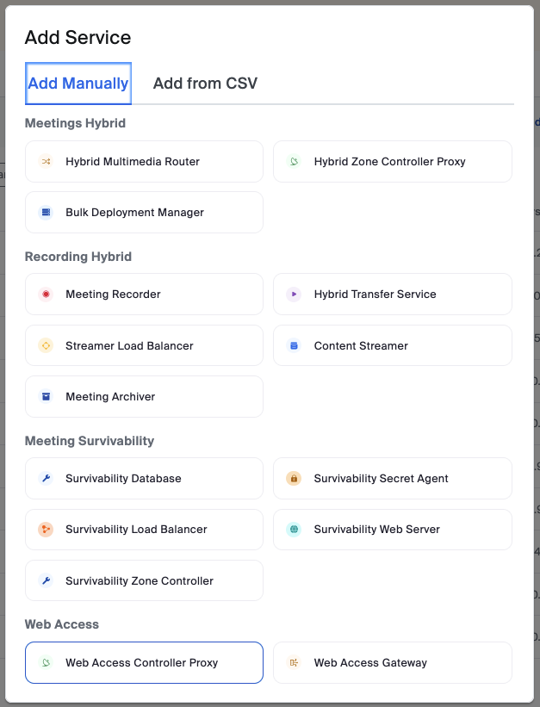
Task: Choose the Web Access Gateway label
Action: (x=370, y=663)
